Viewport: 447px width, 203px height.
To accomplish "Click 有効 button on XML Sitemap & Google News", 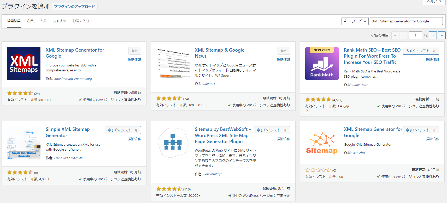I will (284, 51).
